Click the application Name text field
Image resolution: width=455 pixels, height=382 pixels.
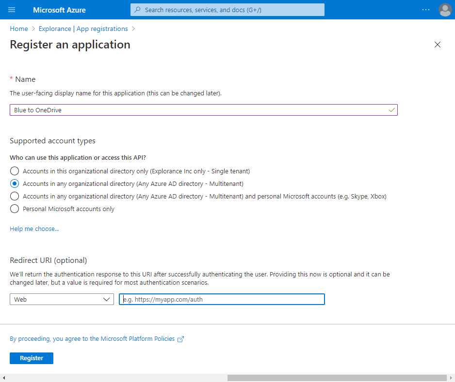(x=199, y=110)
